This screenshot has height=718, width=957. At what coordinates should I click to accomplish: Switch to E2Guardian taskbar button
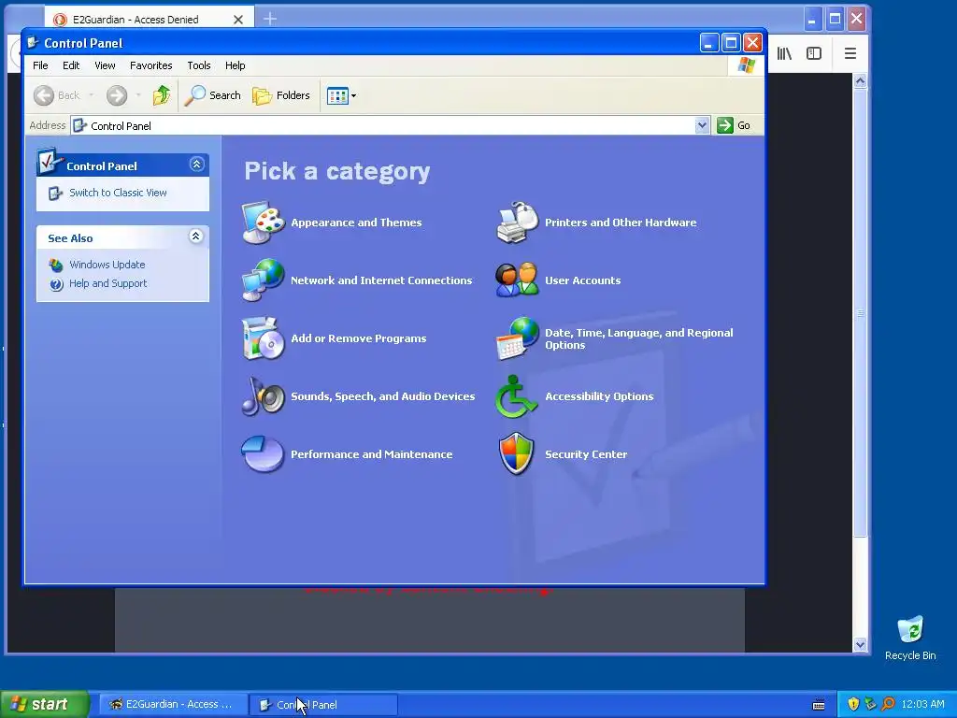(x=172, y=705)
